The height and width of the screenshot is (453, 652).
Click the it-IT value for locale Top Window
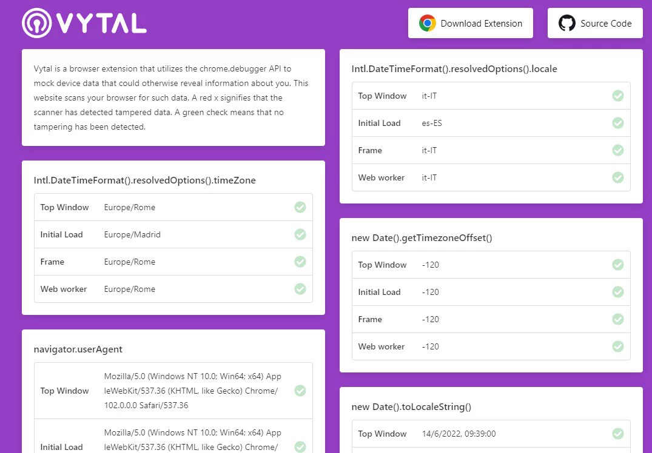click(x=429, y=96)
